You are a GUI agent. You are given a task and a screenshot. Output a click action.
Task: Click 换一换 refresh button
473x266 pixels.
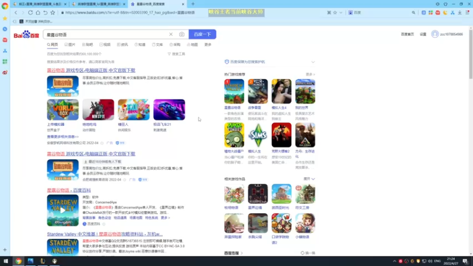tap(307, 253)
